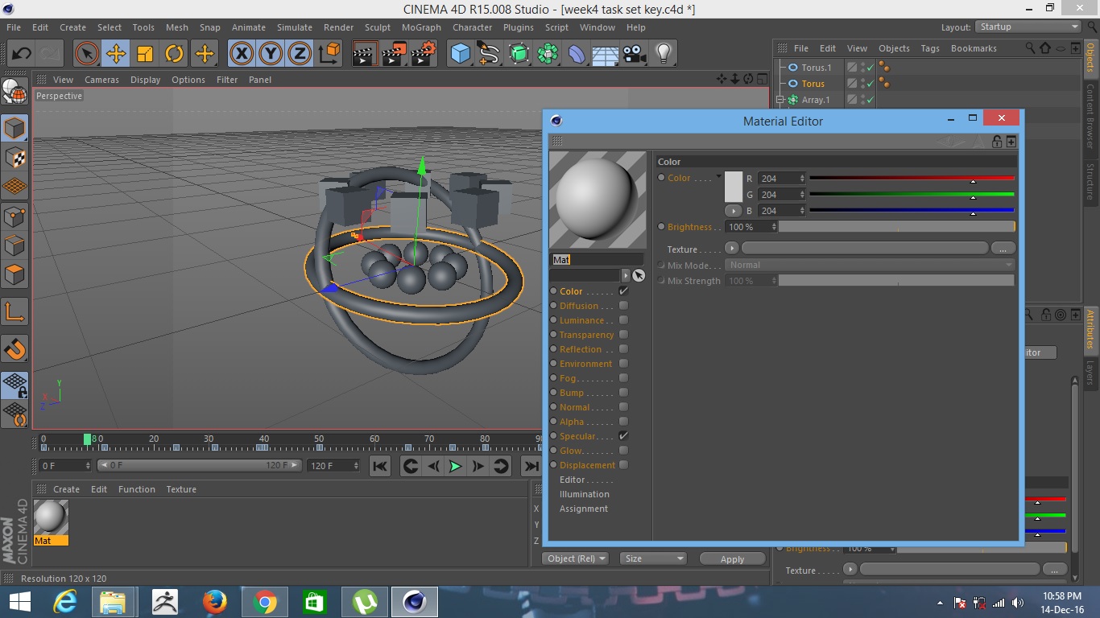This screenshot has height=618, width=1100.
Task: Select the Move tool
Action: 116,54
